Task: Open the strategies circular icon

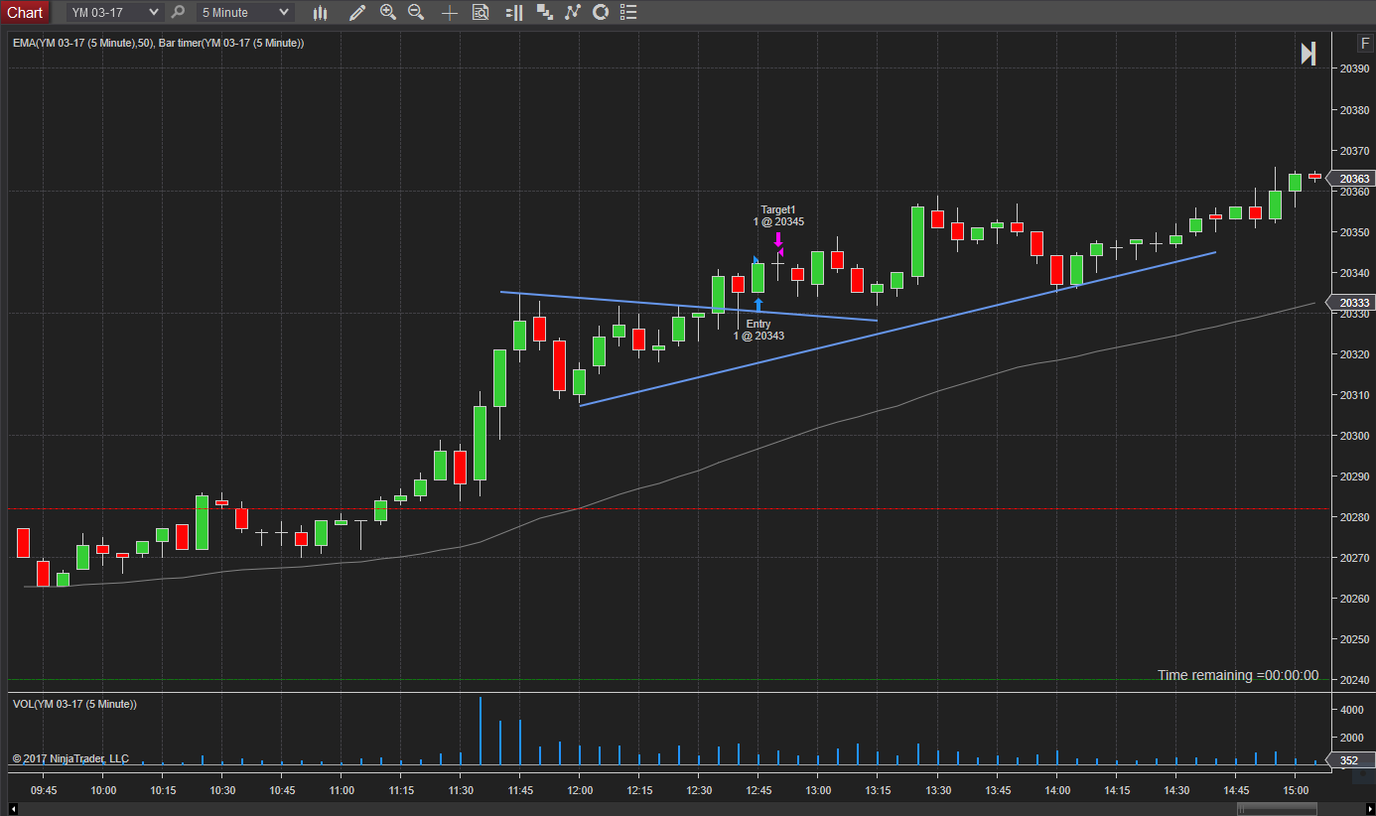Action: click(600, 13)
